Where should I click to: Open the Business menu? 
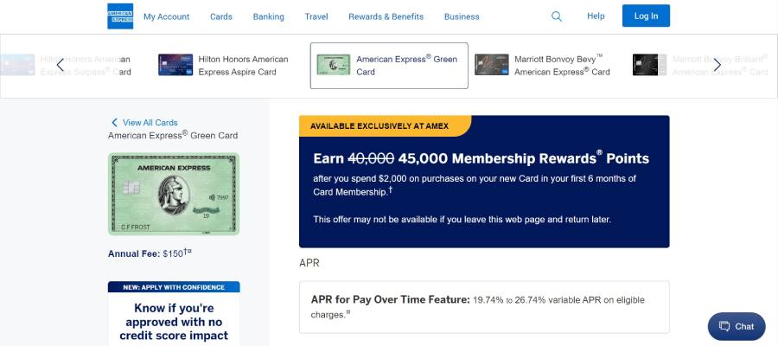tap(462, 16)
